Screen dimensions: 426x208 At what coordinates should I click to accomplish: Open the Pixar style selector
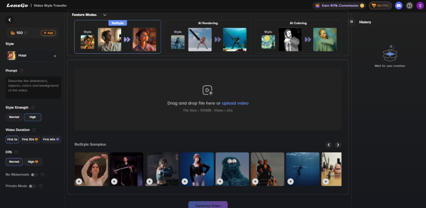click(x=32, y=56)
